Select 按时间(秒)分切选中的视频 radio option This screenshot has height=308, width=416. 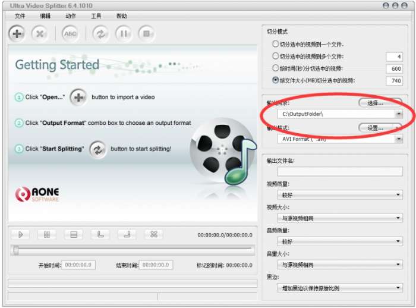click(275, 68)
